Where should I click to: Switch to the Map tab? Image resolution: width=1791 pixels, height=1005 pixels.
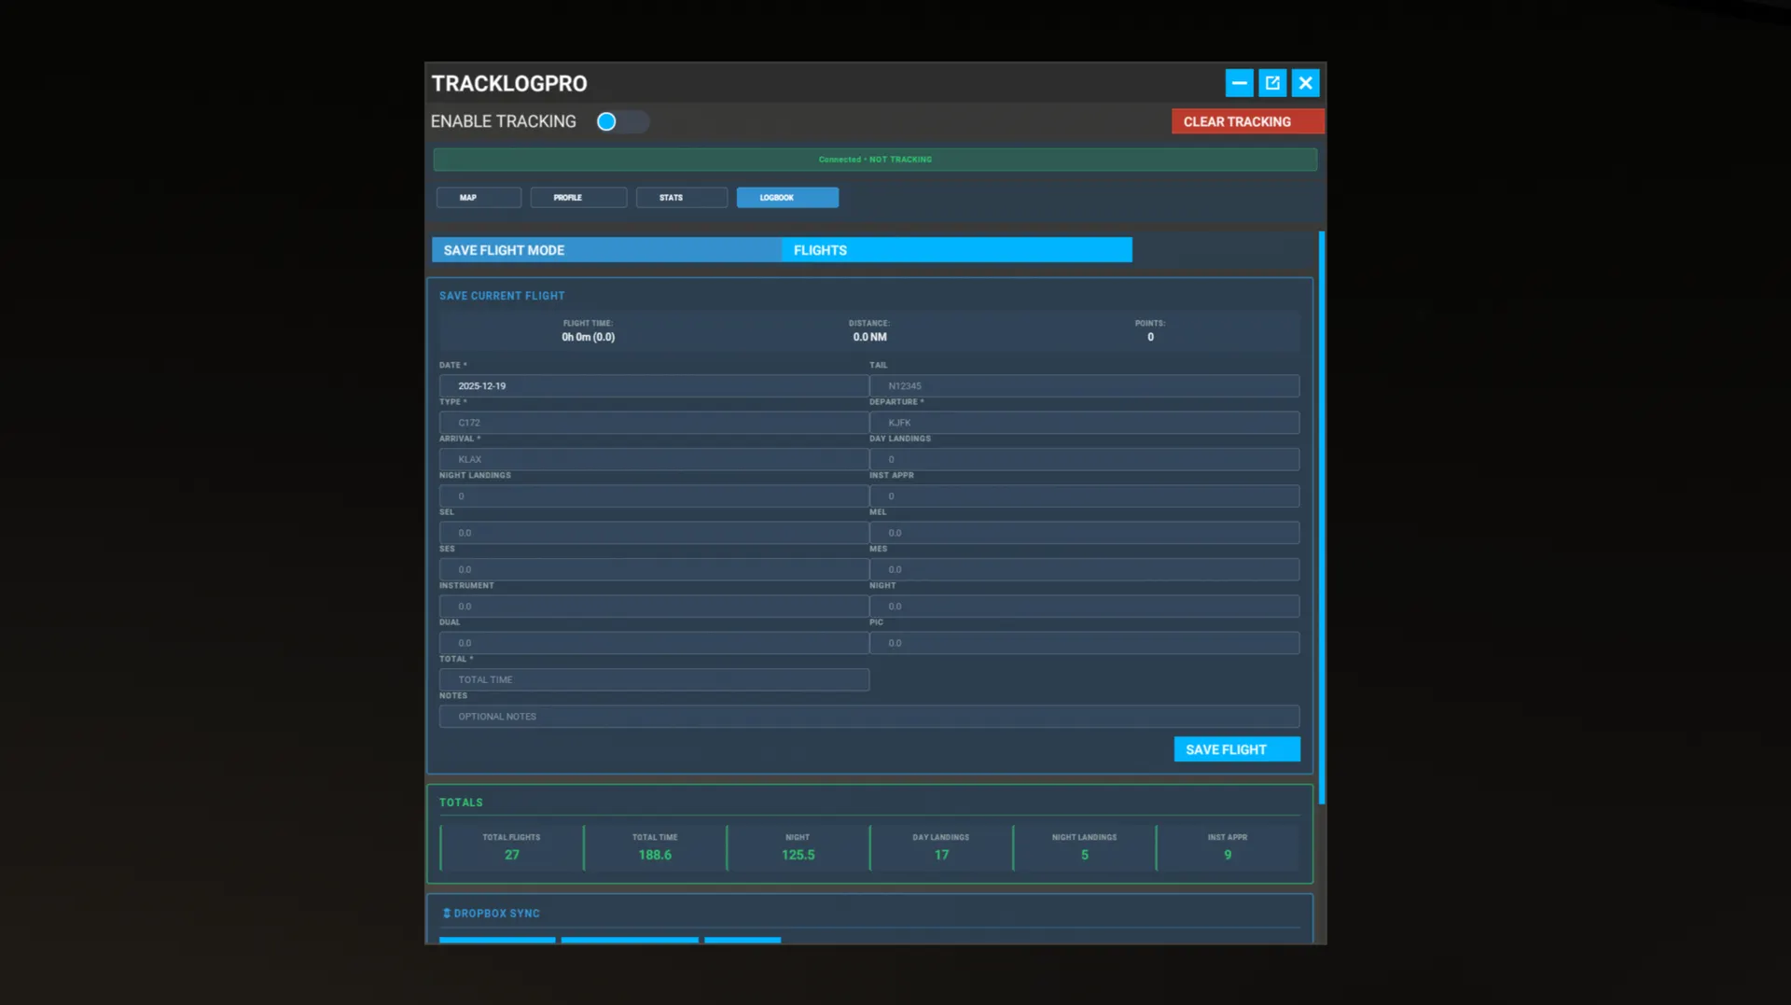tap(479, 198)
